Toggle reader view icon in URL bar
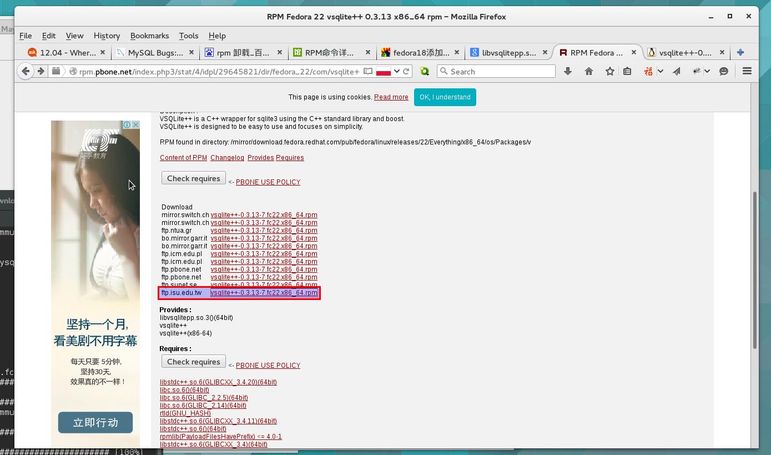771x455 pixels. tap(367, 71)
